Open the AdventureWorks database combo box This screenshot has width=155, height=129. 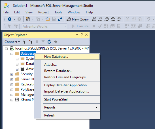(x=44, y=26)
